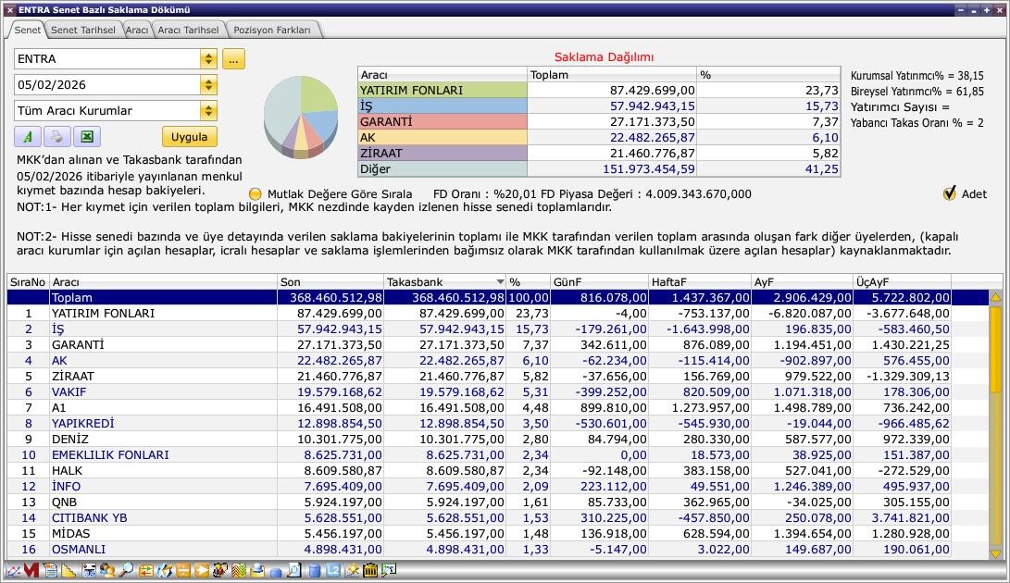Screen dimensions: 1010x583
Task: Click the line chart icon in bottom toolbar
Action: (x=14, y=571)
